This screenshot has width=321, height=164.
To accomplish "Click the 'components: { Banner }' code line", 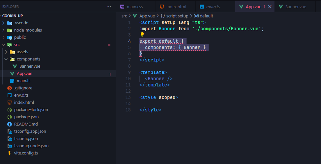I will coord(175,48).
